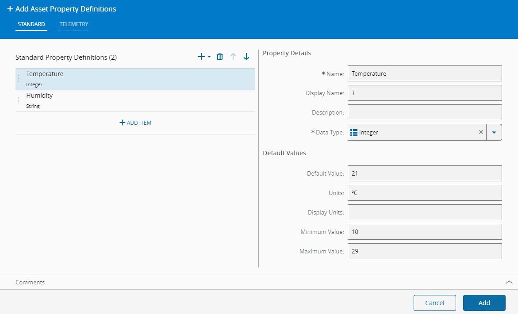Click the trash delete icon
518x314 pixels.
tap(220, 57)
